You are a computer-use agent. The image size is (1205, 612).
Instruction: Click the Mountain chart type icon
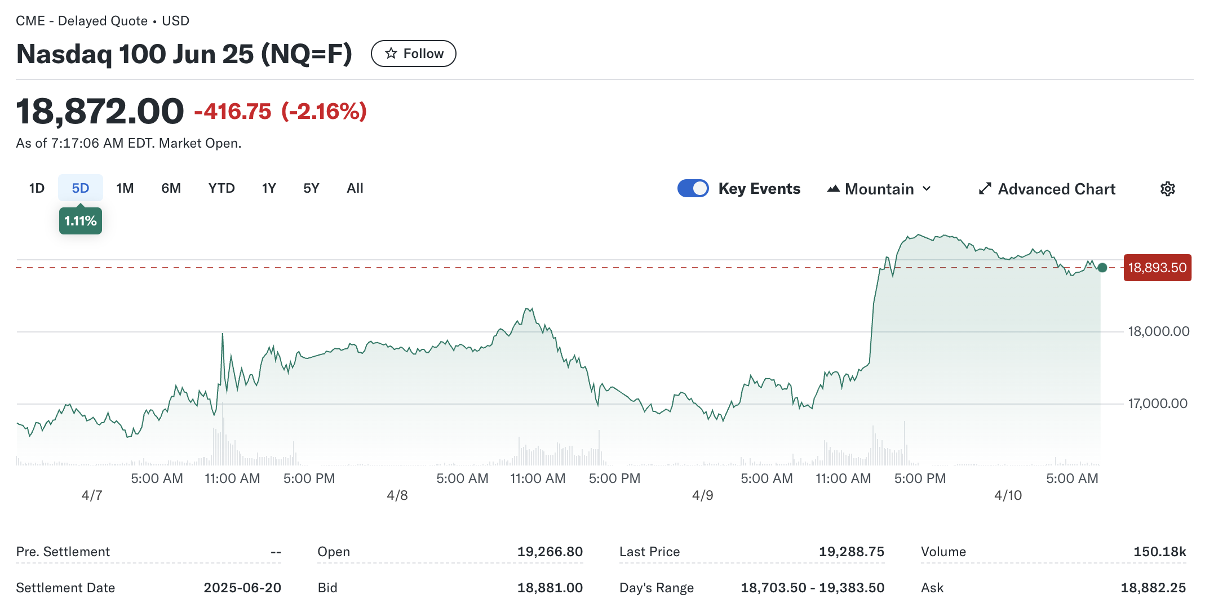(x=833, y=189)
